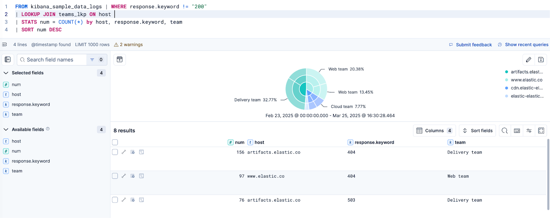
Task: Check the row with num 156
Action: (x=115, y=152)
